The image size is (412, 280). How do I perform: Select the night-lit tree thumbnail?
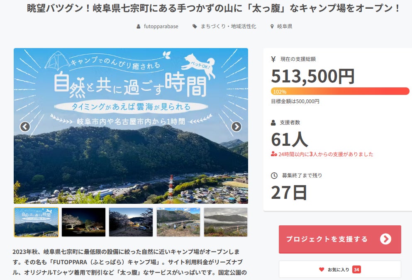pyautogui.click(x=83, y=222)
